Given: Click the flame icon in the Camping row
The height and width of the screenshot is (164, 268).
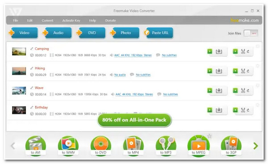Looking at the screenshot, I should [x=219, y=51].
